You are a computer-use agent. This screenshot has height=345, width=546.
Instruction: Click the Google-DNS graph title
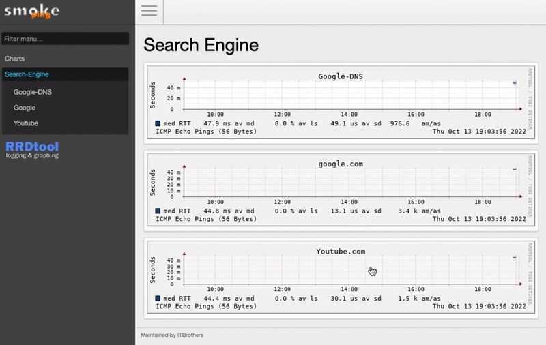tap(341, 76)
